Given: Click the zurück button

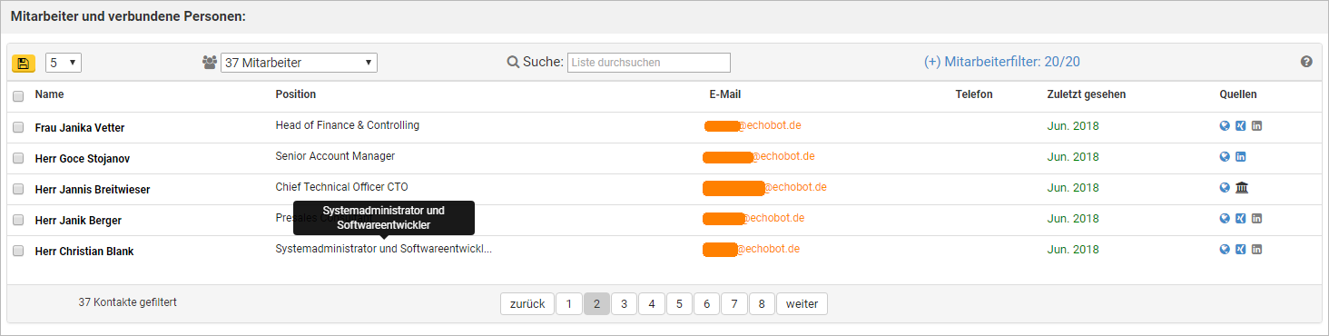Looking at the screenshot, I should click(x=527, y=303).
